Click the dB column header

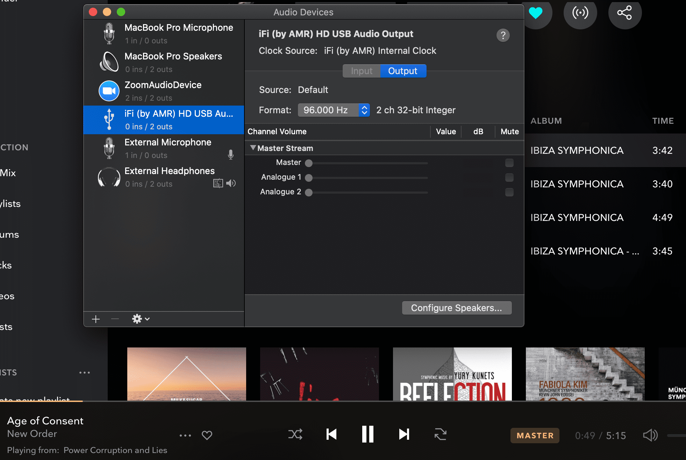(478, 132)
